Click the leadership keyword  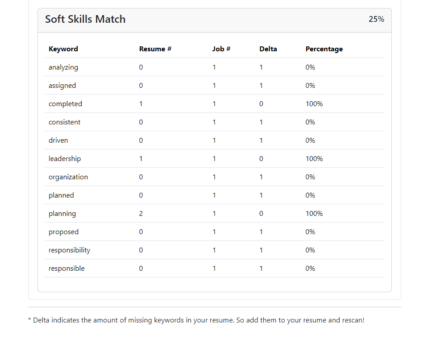65,158
